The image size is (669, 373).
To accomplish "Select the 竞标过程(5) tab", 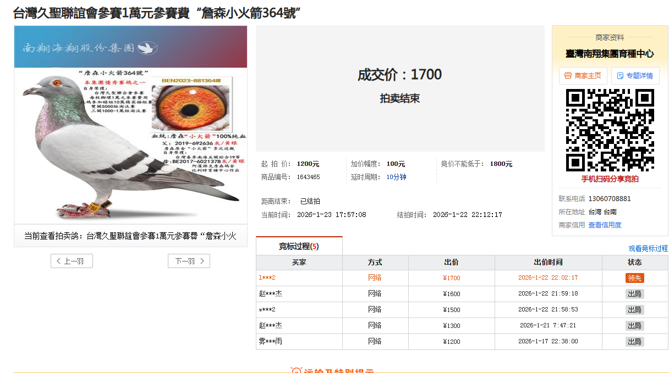I will pyautogui.click(x=299, y=246).
